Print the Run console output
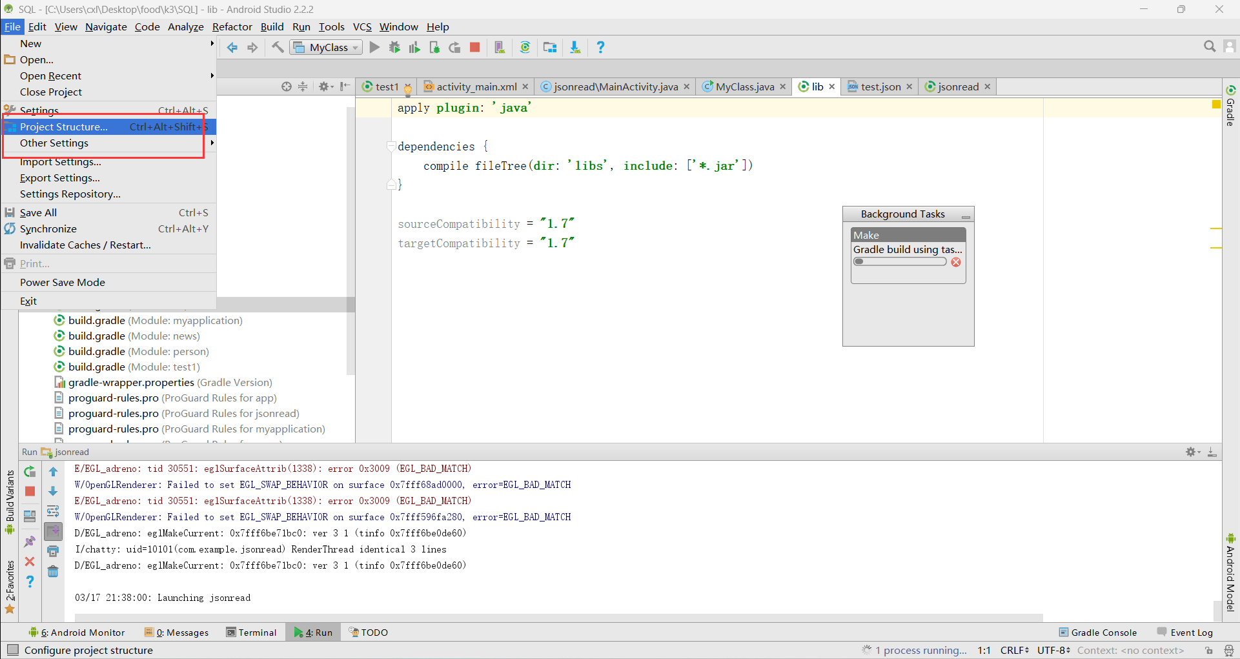This screenshot has height=659, width=1240. point(53,551)
